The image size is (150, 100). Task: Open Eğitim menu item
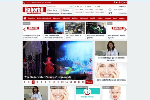tap(75, 18)
